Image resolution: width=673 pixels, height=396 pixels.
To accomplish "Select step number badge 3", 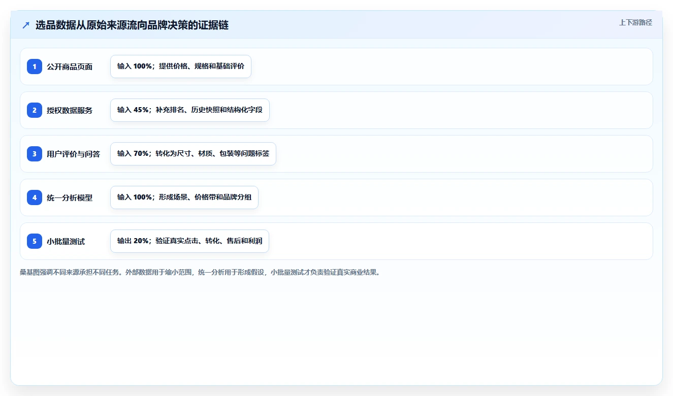I will point(35,154).
